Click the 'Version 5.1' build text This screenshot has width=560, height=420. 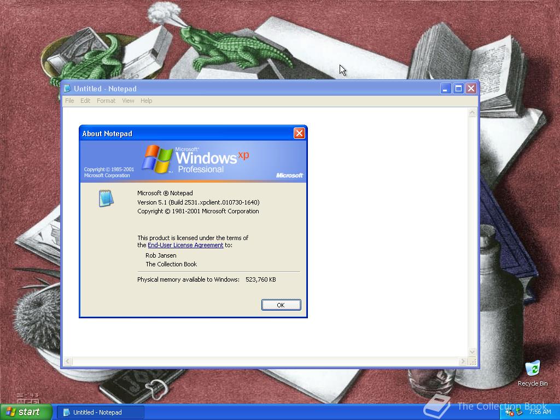tap(198, 202)
